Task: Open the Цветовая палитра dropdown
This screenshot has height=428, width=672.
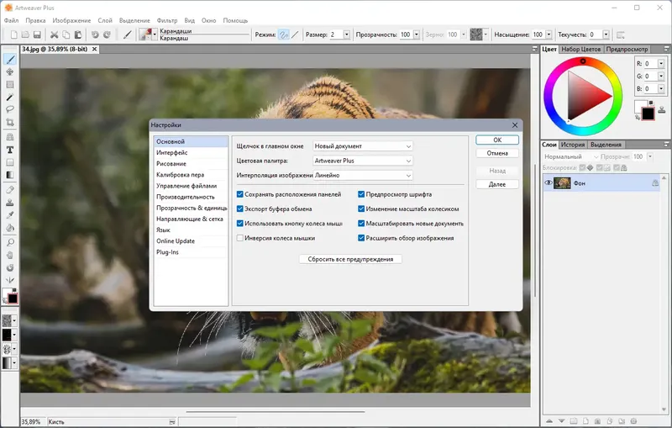Action: tap(363, 160)
